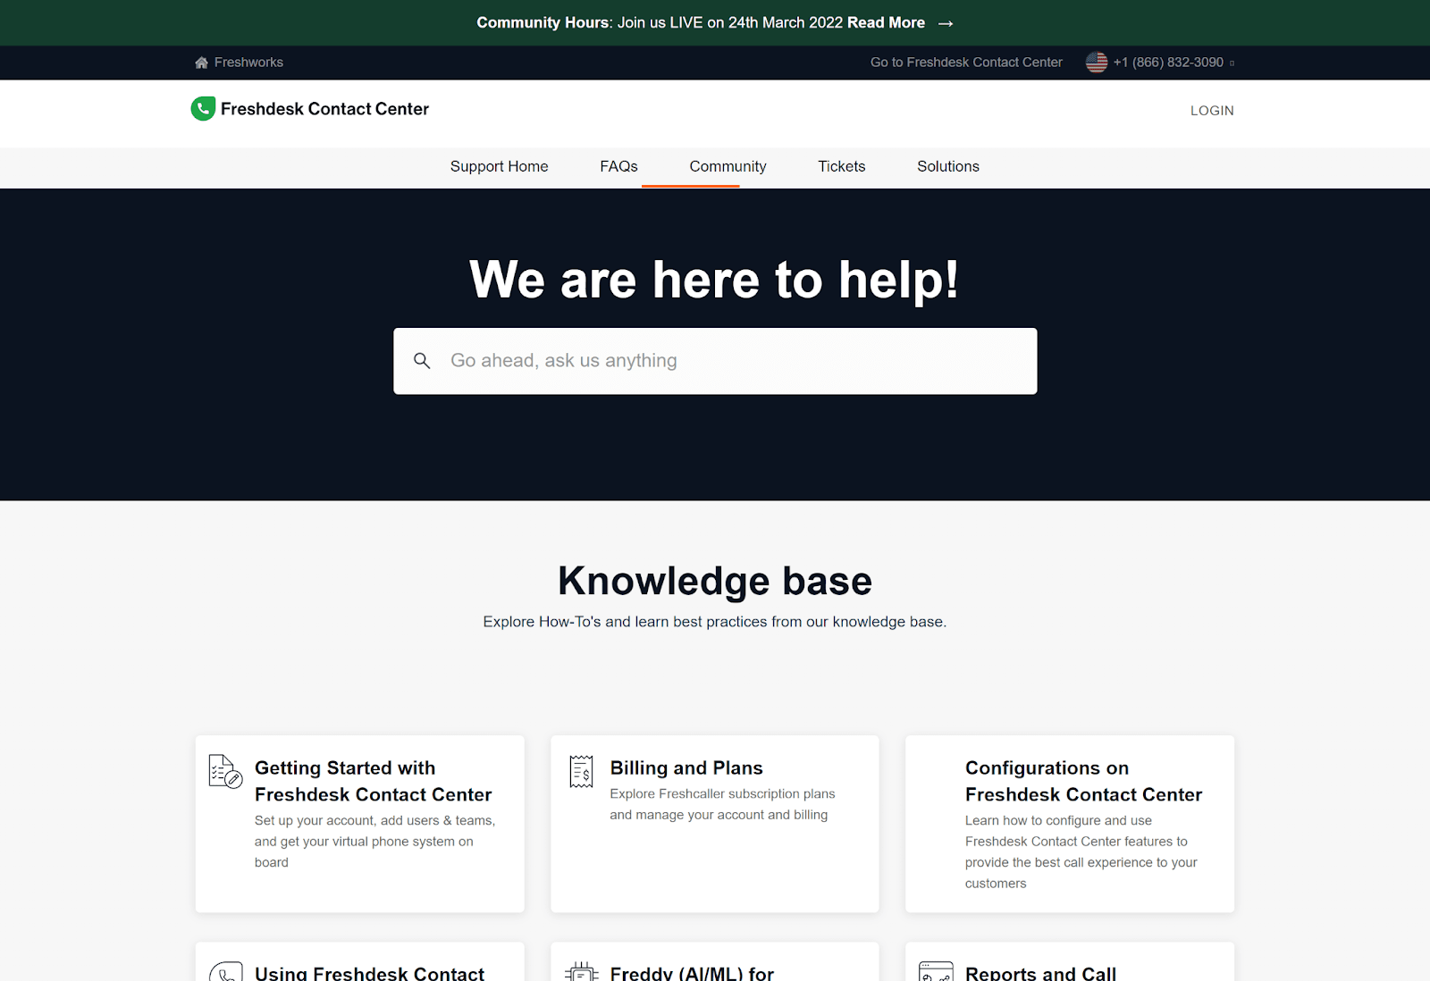Click 'Learn how to configure and use' description
1430x981 pixels.
(1081, 851)
